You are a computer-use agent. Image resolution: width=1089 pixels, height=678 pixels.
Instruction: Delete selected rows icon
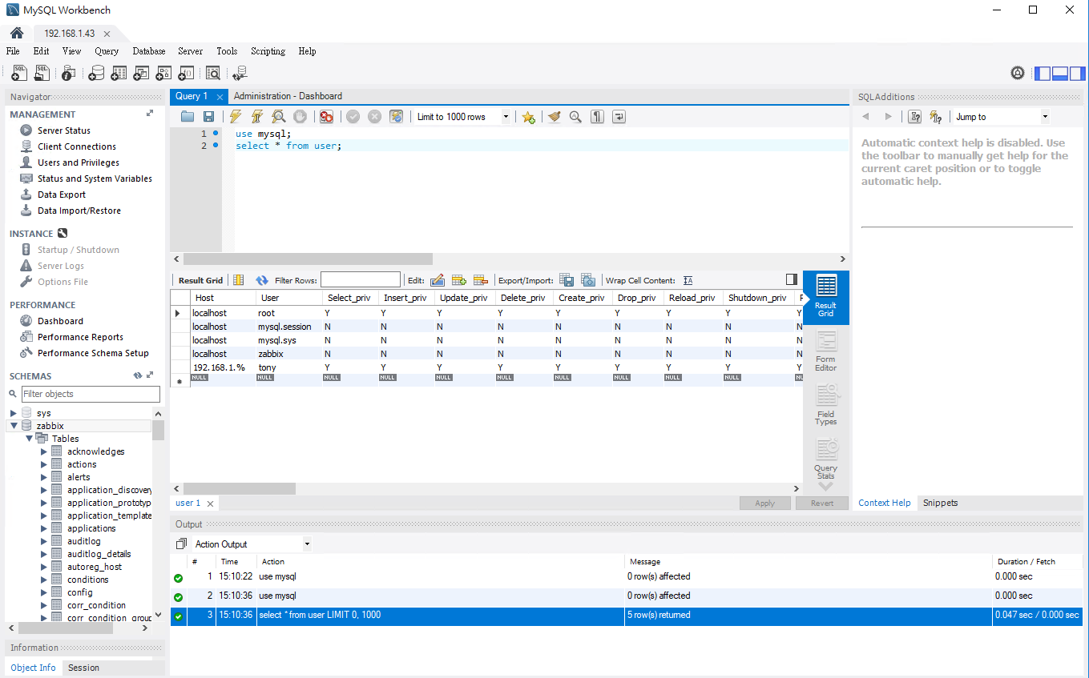pyautogui.click(x=481, y=280)
